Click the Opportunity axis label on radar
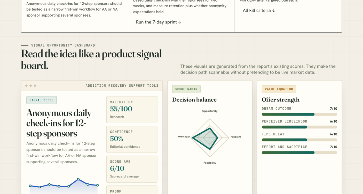The height and width of the screenshot is (194, 363). click(210, 111)
